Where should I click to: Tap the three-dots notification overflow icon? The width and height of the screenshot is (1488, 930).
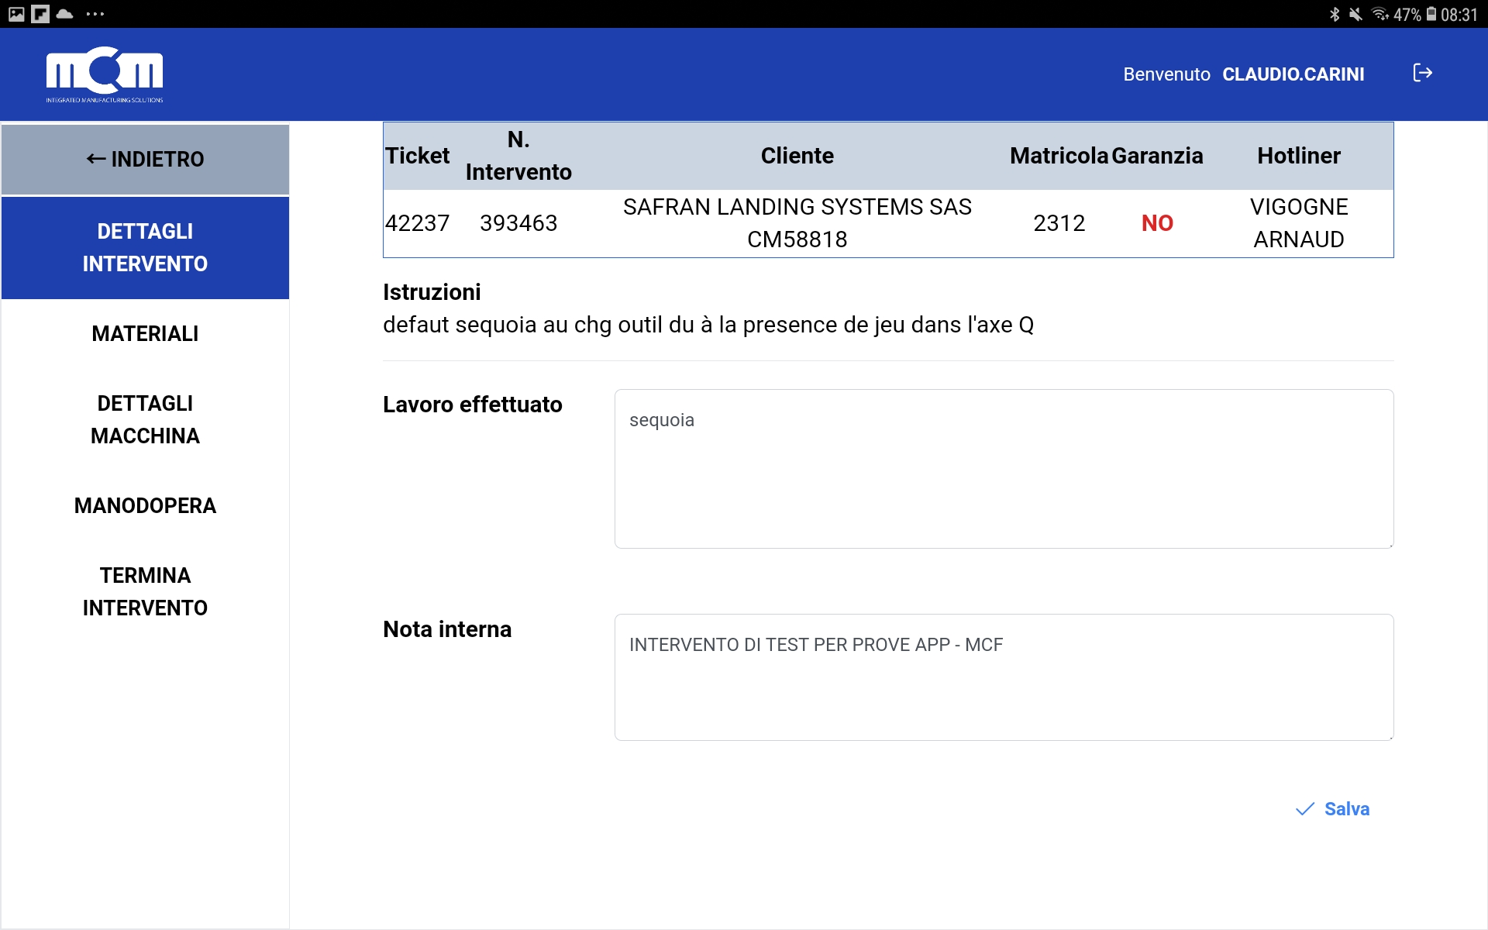tap(95, 14)
